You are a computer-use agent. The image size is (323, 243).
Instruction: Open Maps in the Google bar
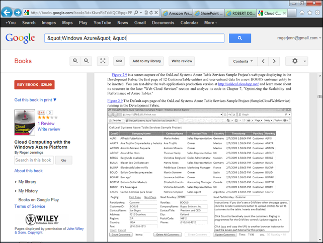click(x=67, y=23)
